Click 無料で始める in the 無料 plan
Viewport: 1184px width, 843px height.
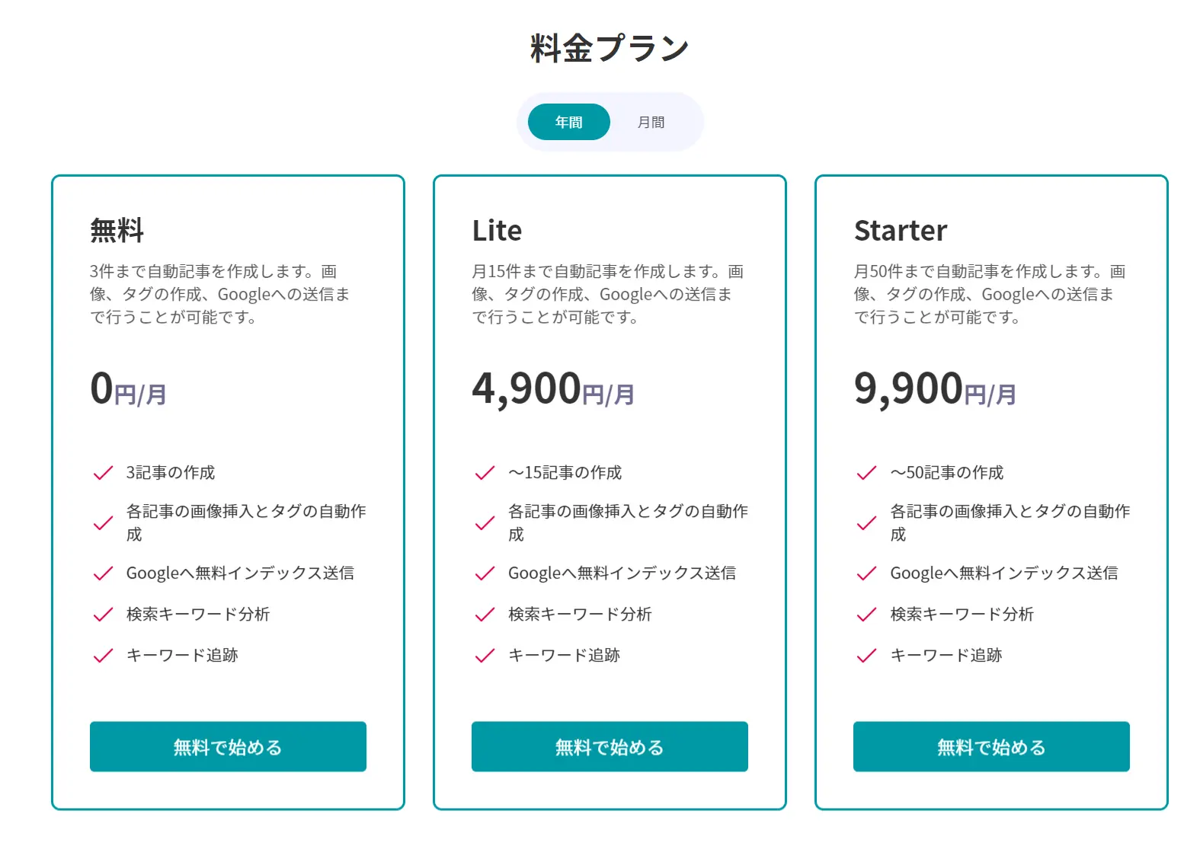coord(228,746)
